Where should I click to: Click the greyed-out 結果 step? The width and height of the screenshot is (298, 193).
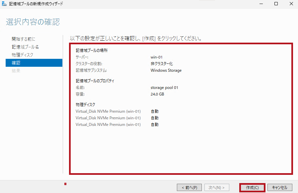click(x=16, y=71)
